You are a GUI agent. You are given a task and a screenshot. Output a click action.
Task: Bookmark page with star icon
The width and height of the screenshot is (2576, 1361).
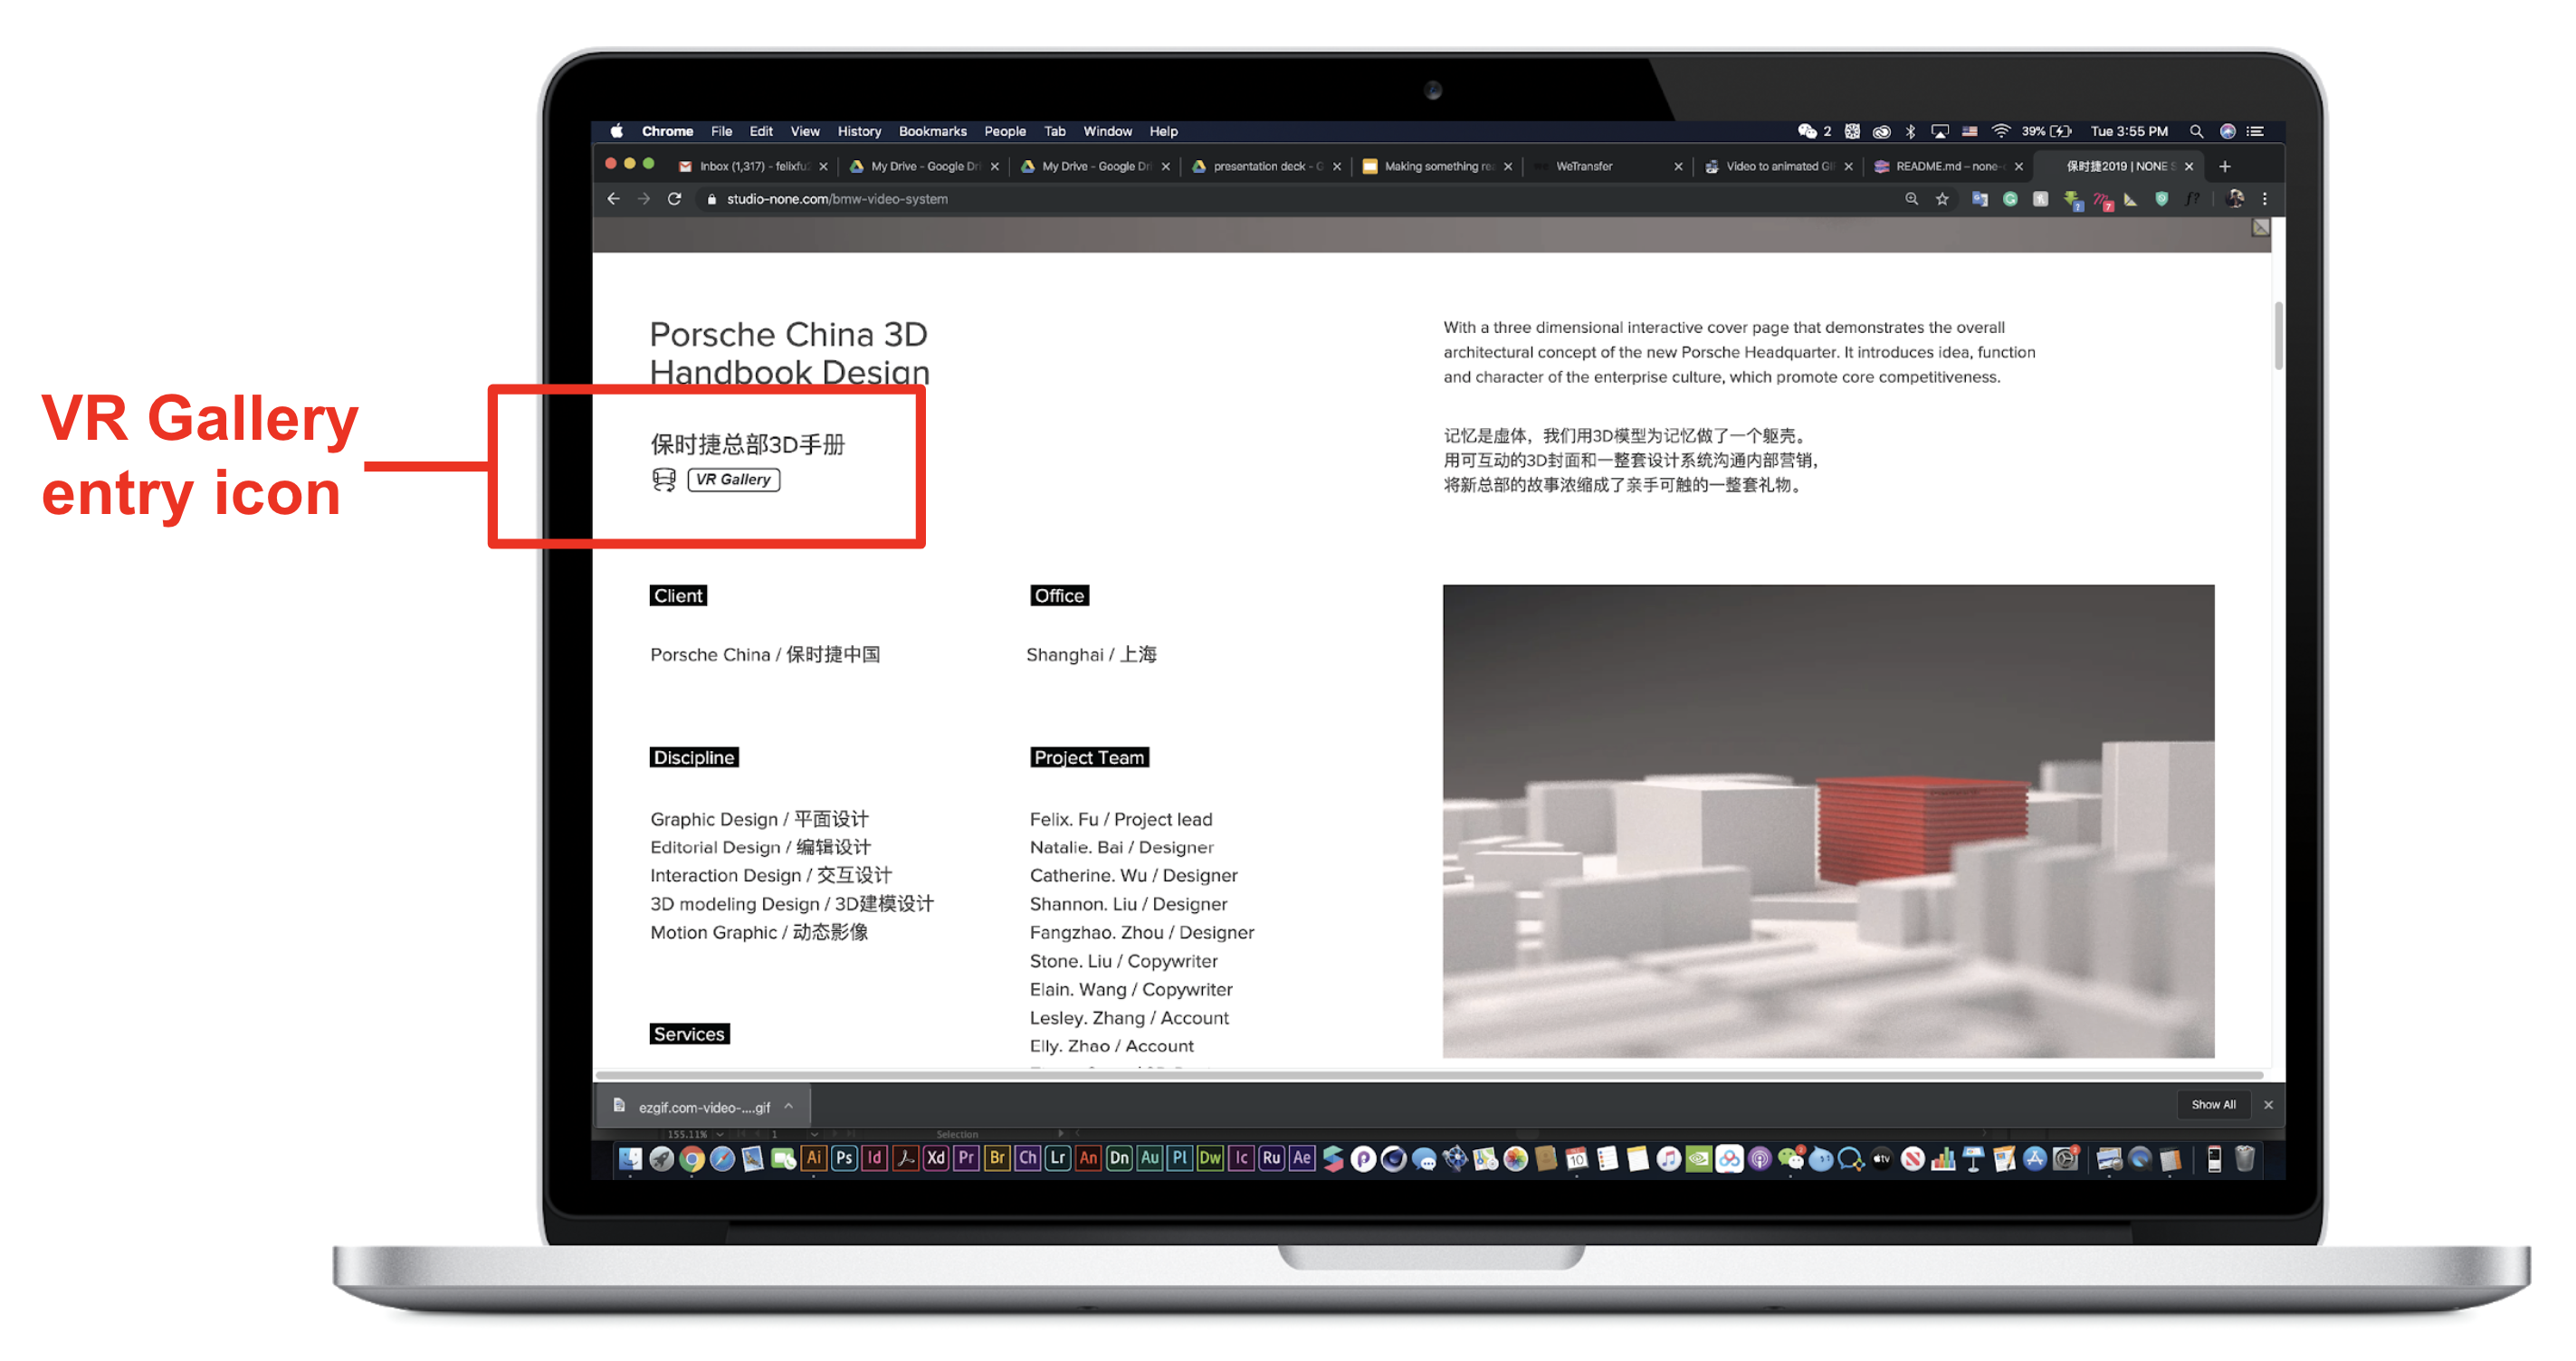(1942, 199)
